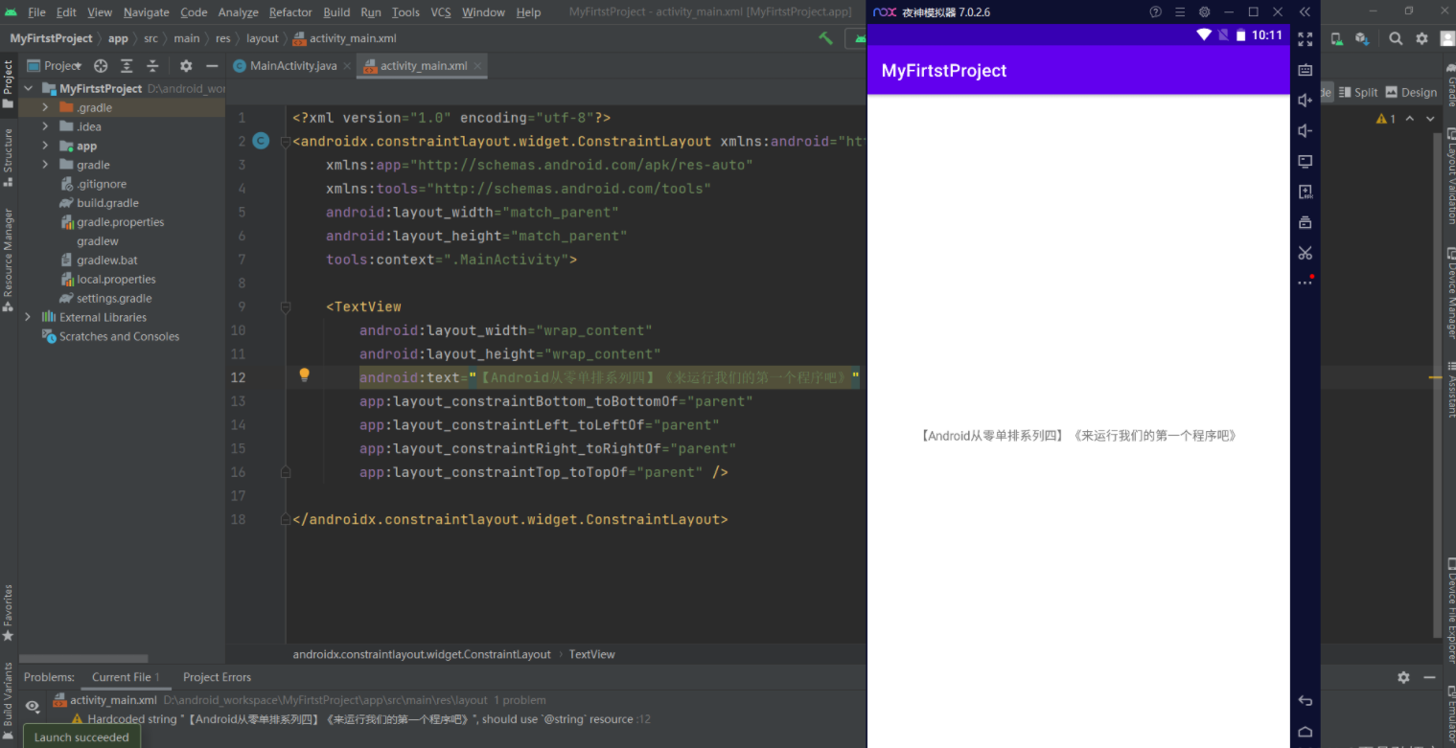Image resolution: width=1456 pixels, height=748 pixels.
Task: Open the Refactor menu
Action: (290, 12)
